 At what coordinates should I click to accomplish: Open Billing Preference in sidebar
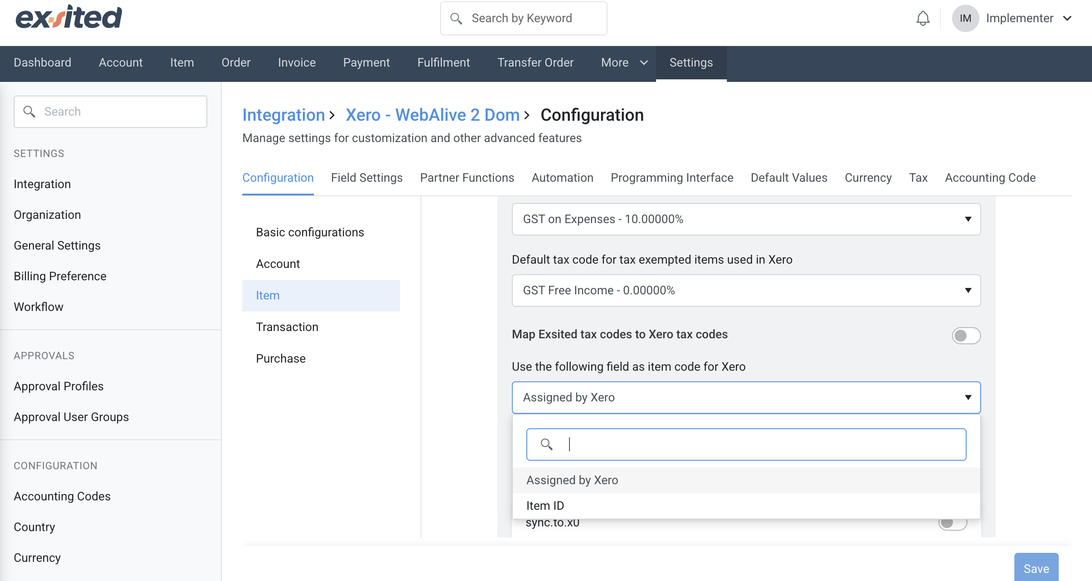60,276
